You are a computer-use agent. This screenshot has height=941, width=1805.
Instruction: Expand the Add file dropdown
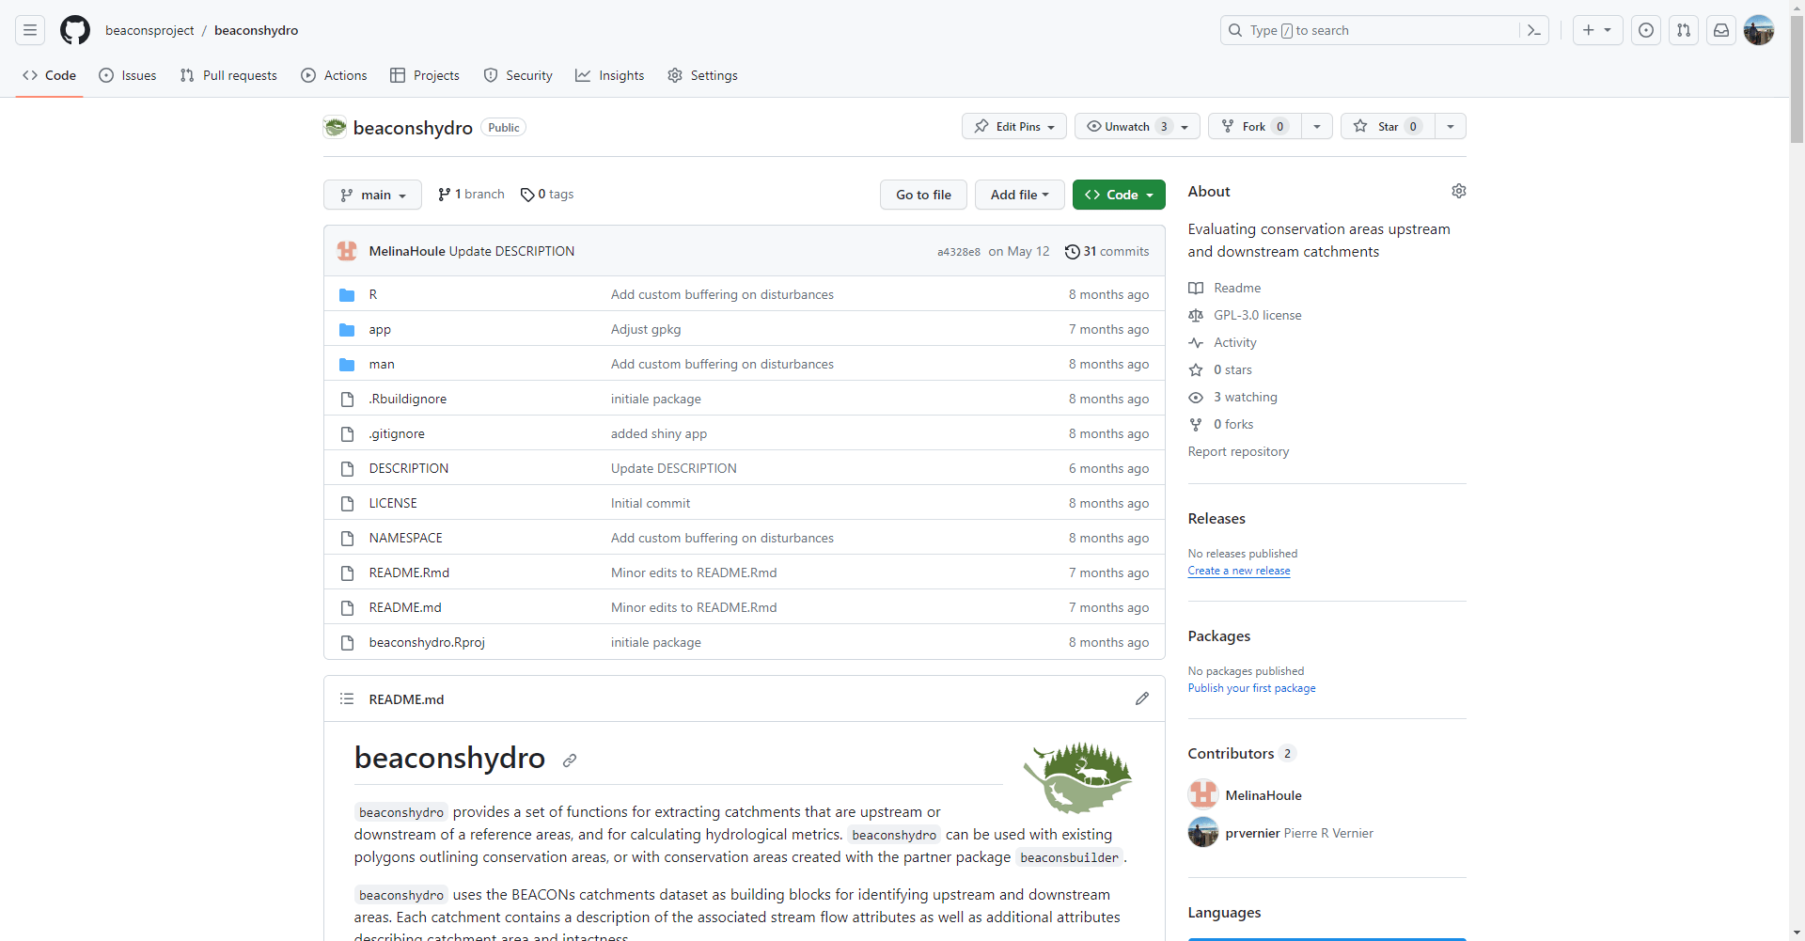tap(1019, 195)
